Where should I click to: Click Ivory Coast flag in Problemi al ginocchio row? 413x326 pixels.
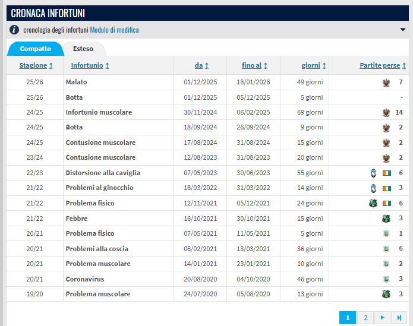(x=387, y=188)
